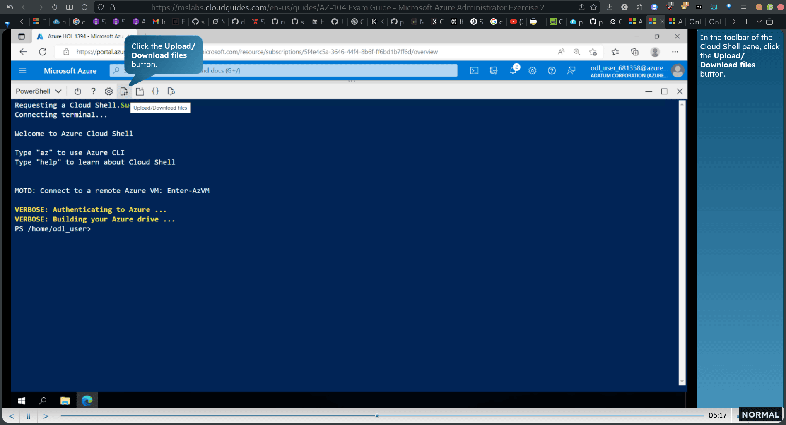Minimize the Cloud Shell pane
Image resolution: width=786 pixels, height=425 pixels.
[649, 91]
